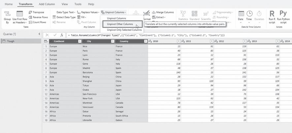Screen dimensions: 292x133
Task: Select Reverse Rows command
Action: pos(38,17)
